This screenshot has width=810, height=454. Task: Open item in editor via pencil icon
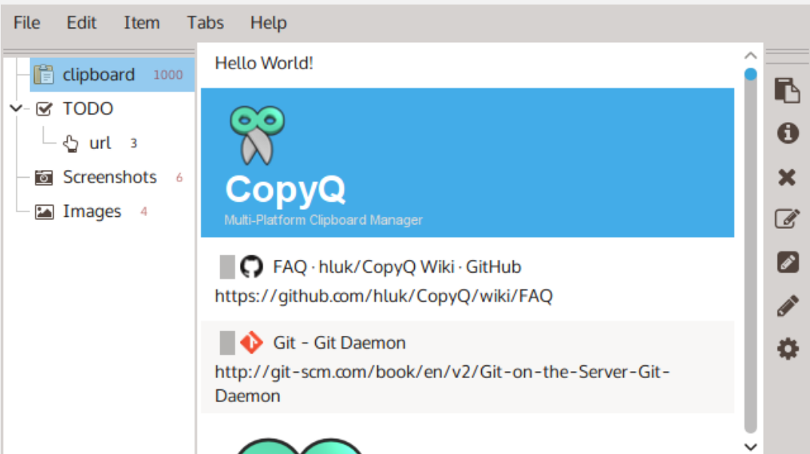click(x=787, y=305)
